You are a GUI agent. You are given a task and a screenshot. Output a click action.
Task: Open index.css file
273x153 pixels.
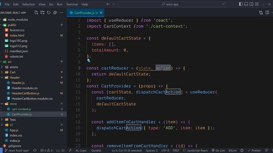point(16,135)
